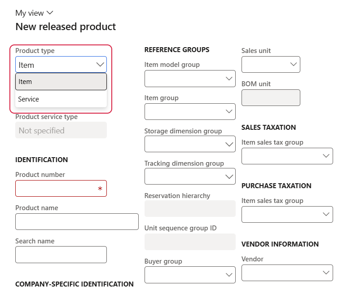Collapse the Product type combo box arrow
Screen dimensions: 347x291
click(100, 65)
